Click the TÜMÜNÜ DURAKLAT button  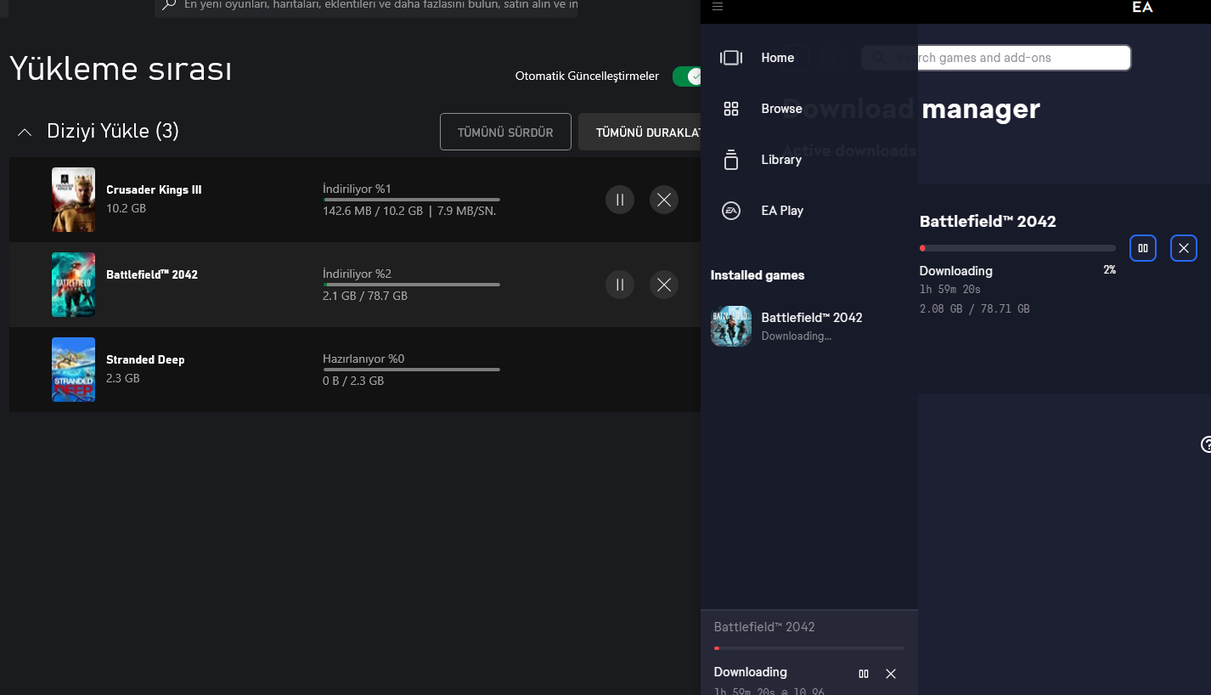click(639, 133)
